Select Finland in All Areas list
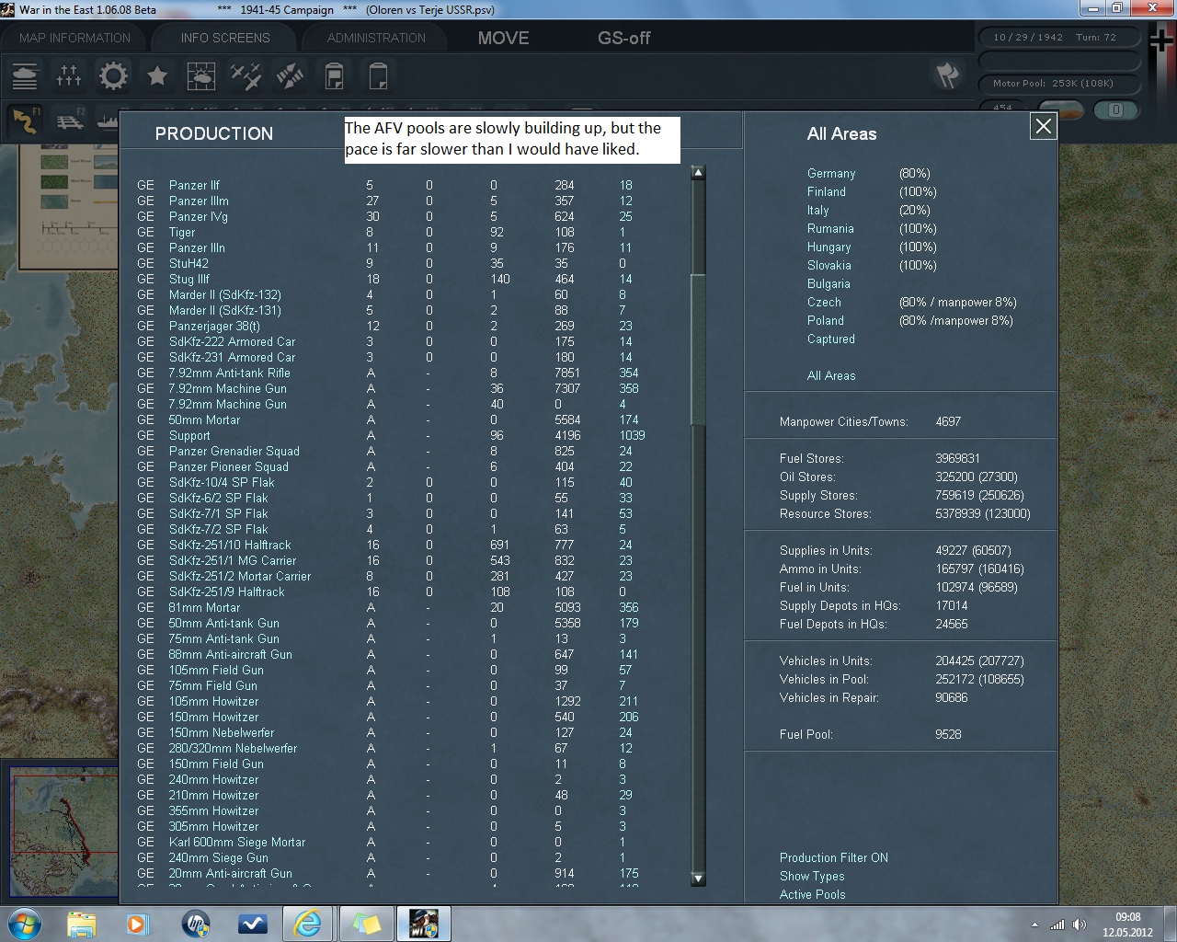 click(x=827, y=191)
